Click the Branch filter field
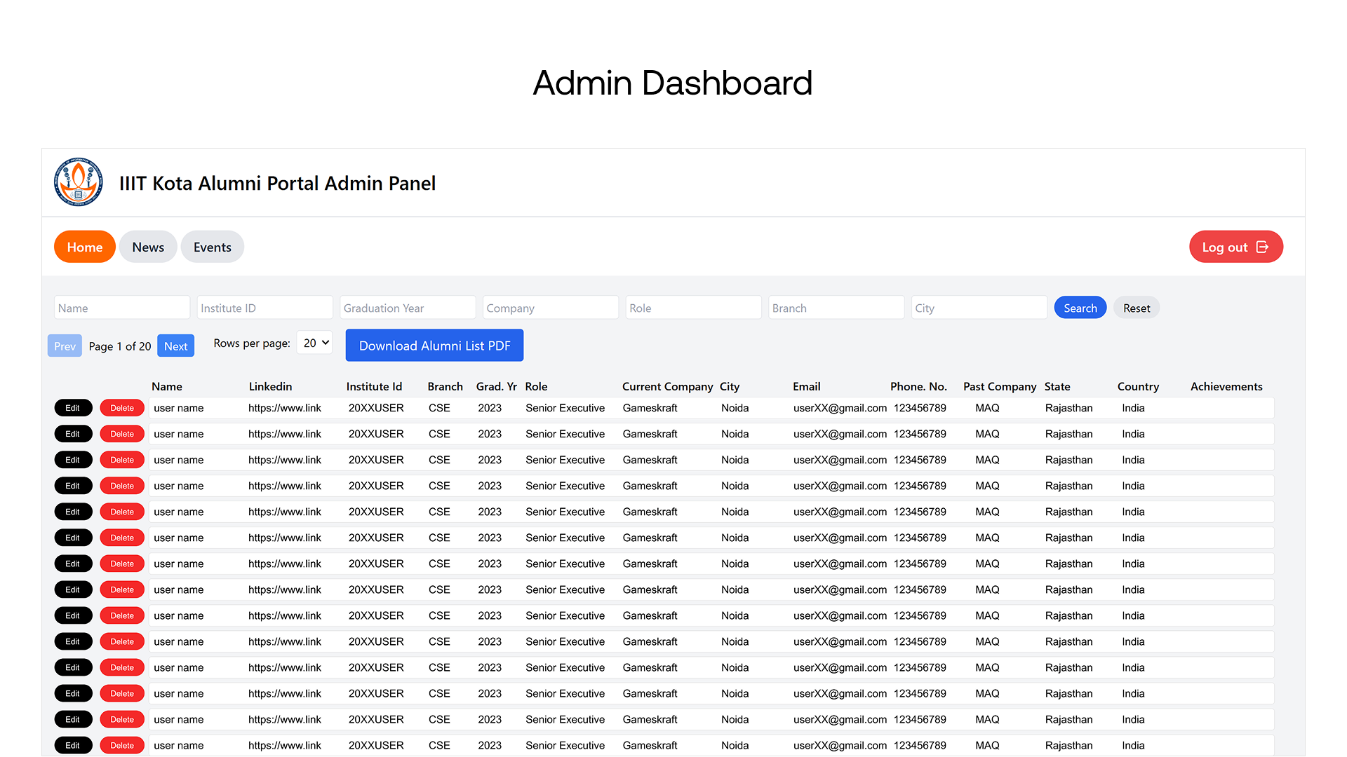This screenshot has height=757, width=1347. 836,308
